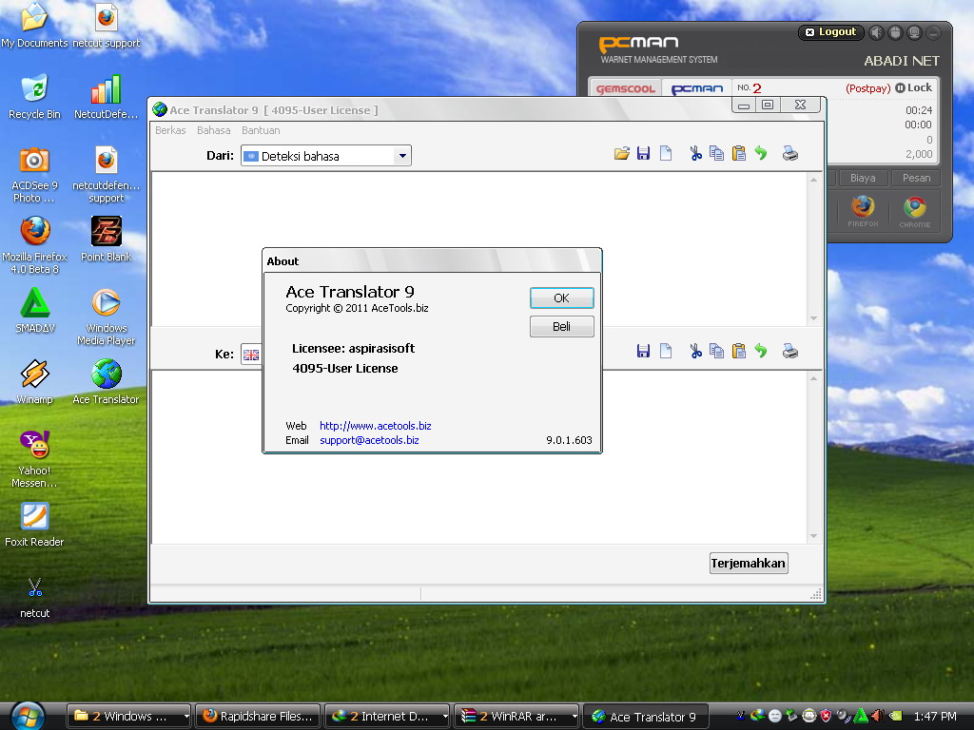974x730 pixels.
Task: Click the Biaya tab in PCMAN
Action: click(x=863, y=178)
